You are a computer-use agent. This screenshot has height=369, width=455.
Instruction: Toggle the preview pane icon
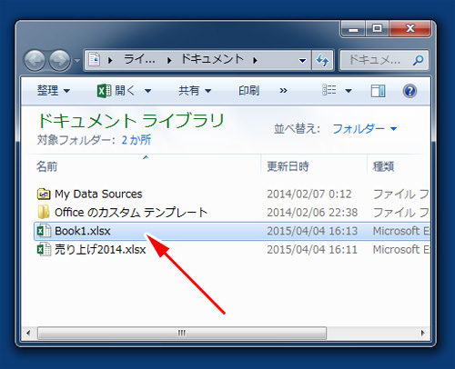pyautogui.click(x=378, y=91)
